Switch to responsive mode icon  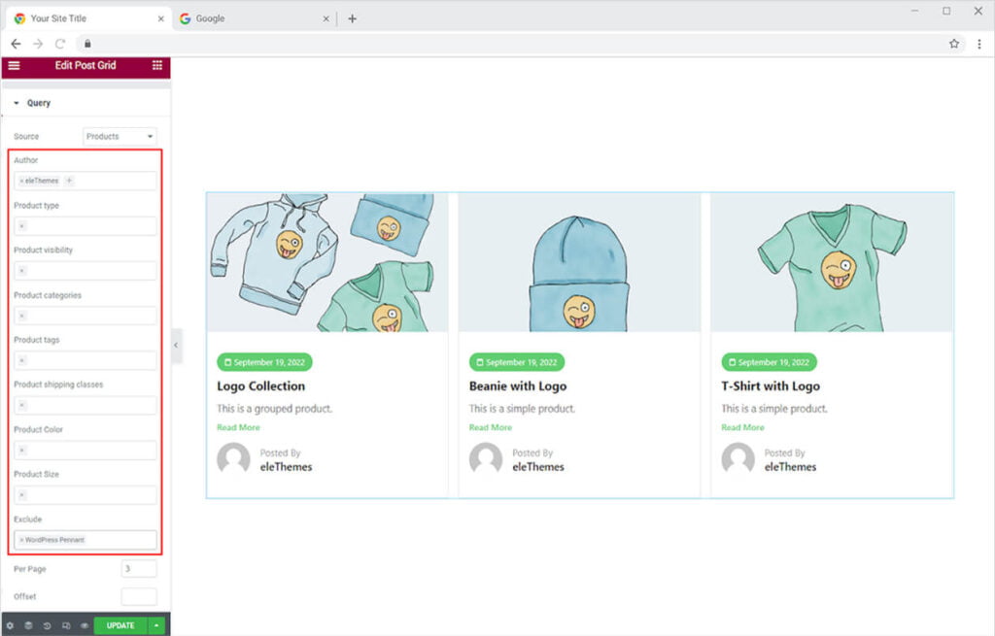(65, 626)
